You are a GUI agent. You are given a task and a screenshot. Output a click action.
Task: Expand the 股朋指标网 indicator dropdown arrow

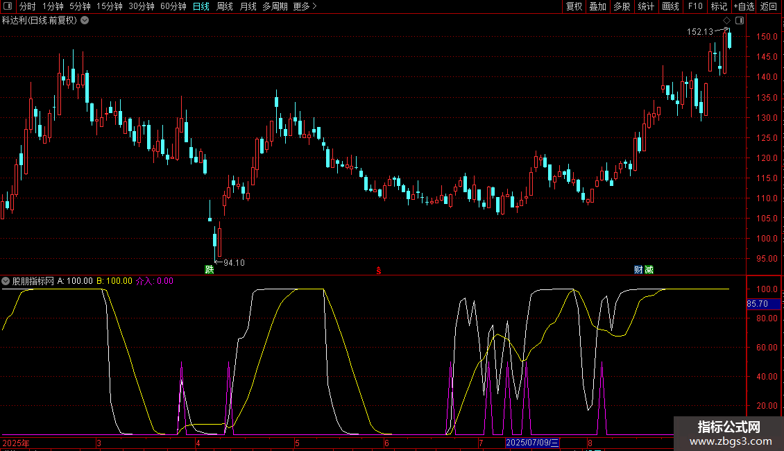coord(6,281)
